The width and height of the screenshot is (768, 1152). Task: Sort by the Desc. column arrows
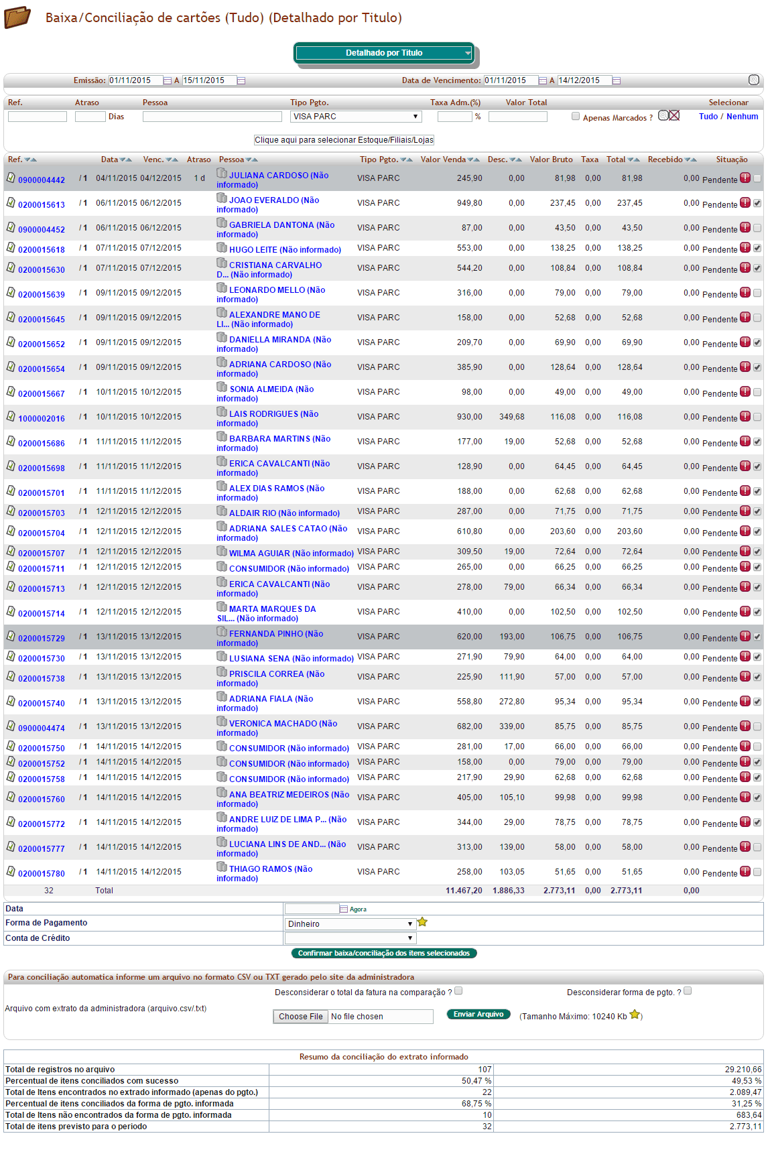pos(516,160)
